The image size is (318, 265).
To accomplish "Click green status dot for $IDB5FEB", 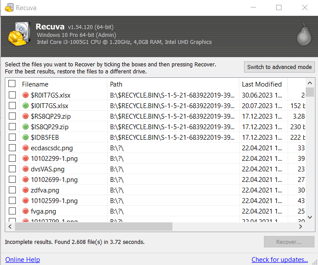I will (x=26, y=137).
